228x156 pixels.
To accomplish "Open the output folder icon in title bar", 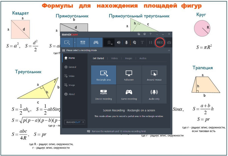I will (139, 34).
